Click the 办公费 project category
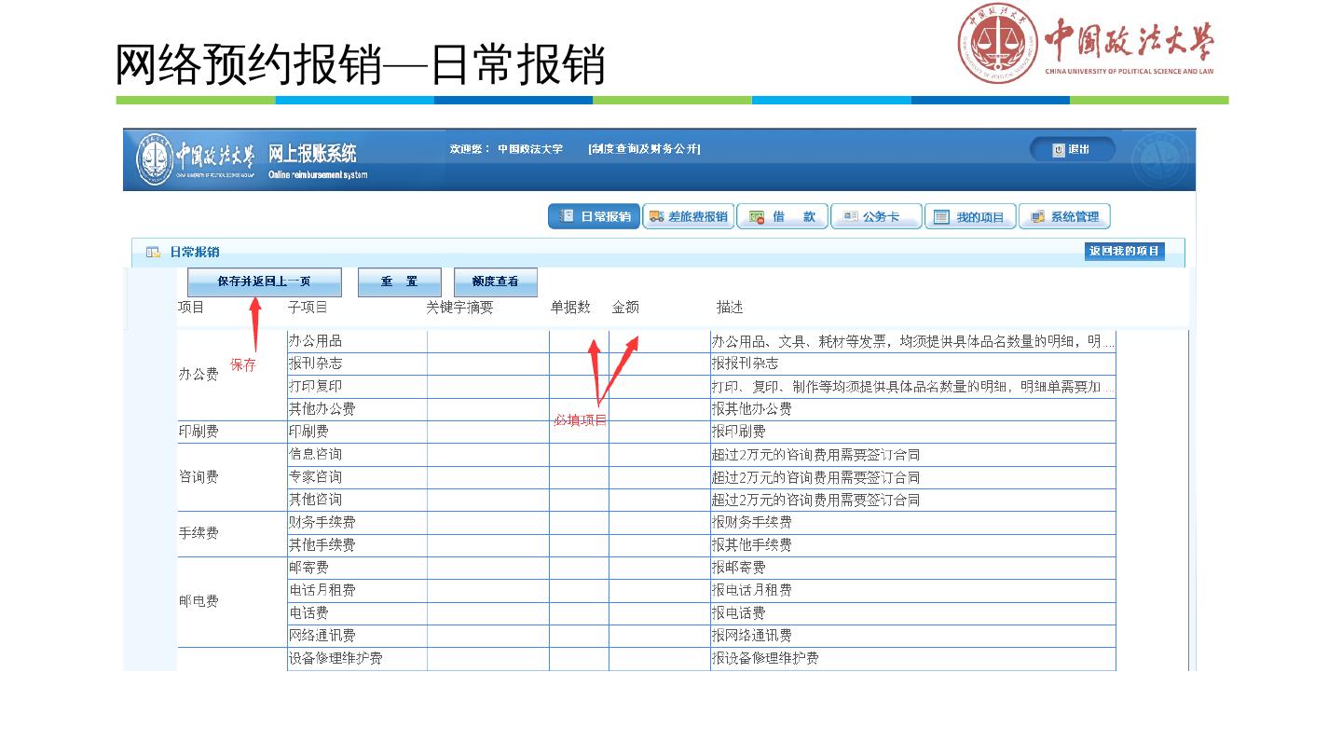Image resolution: width=1342 pixels, height=755 pixels. point(199,375)
